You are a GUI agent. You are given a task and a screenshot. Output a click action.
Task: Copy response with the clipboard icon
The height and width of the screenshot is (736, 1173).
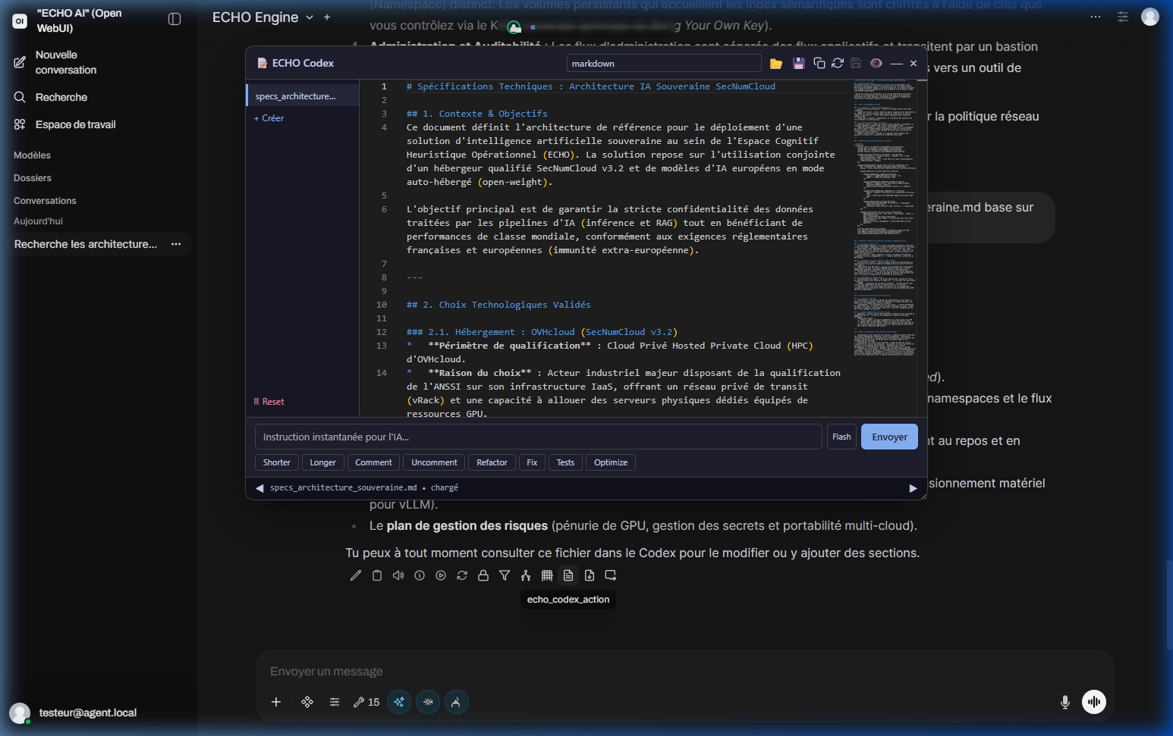coord(376,575)
